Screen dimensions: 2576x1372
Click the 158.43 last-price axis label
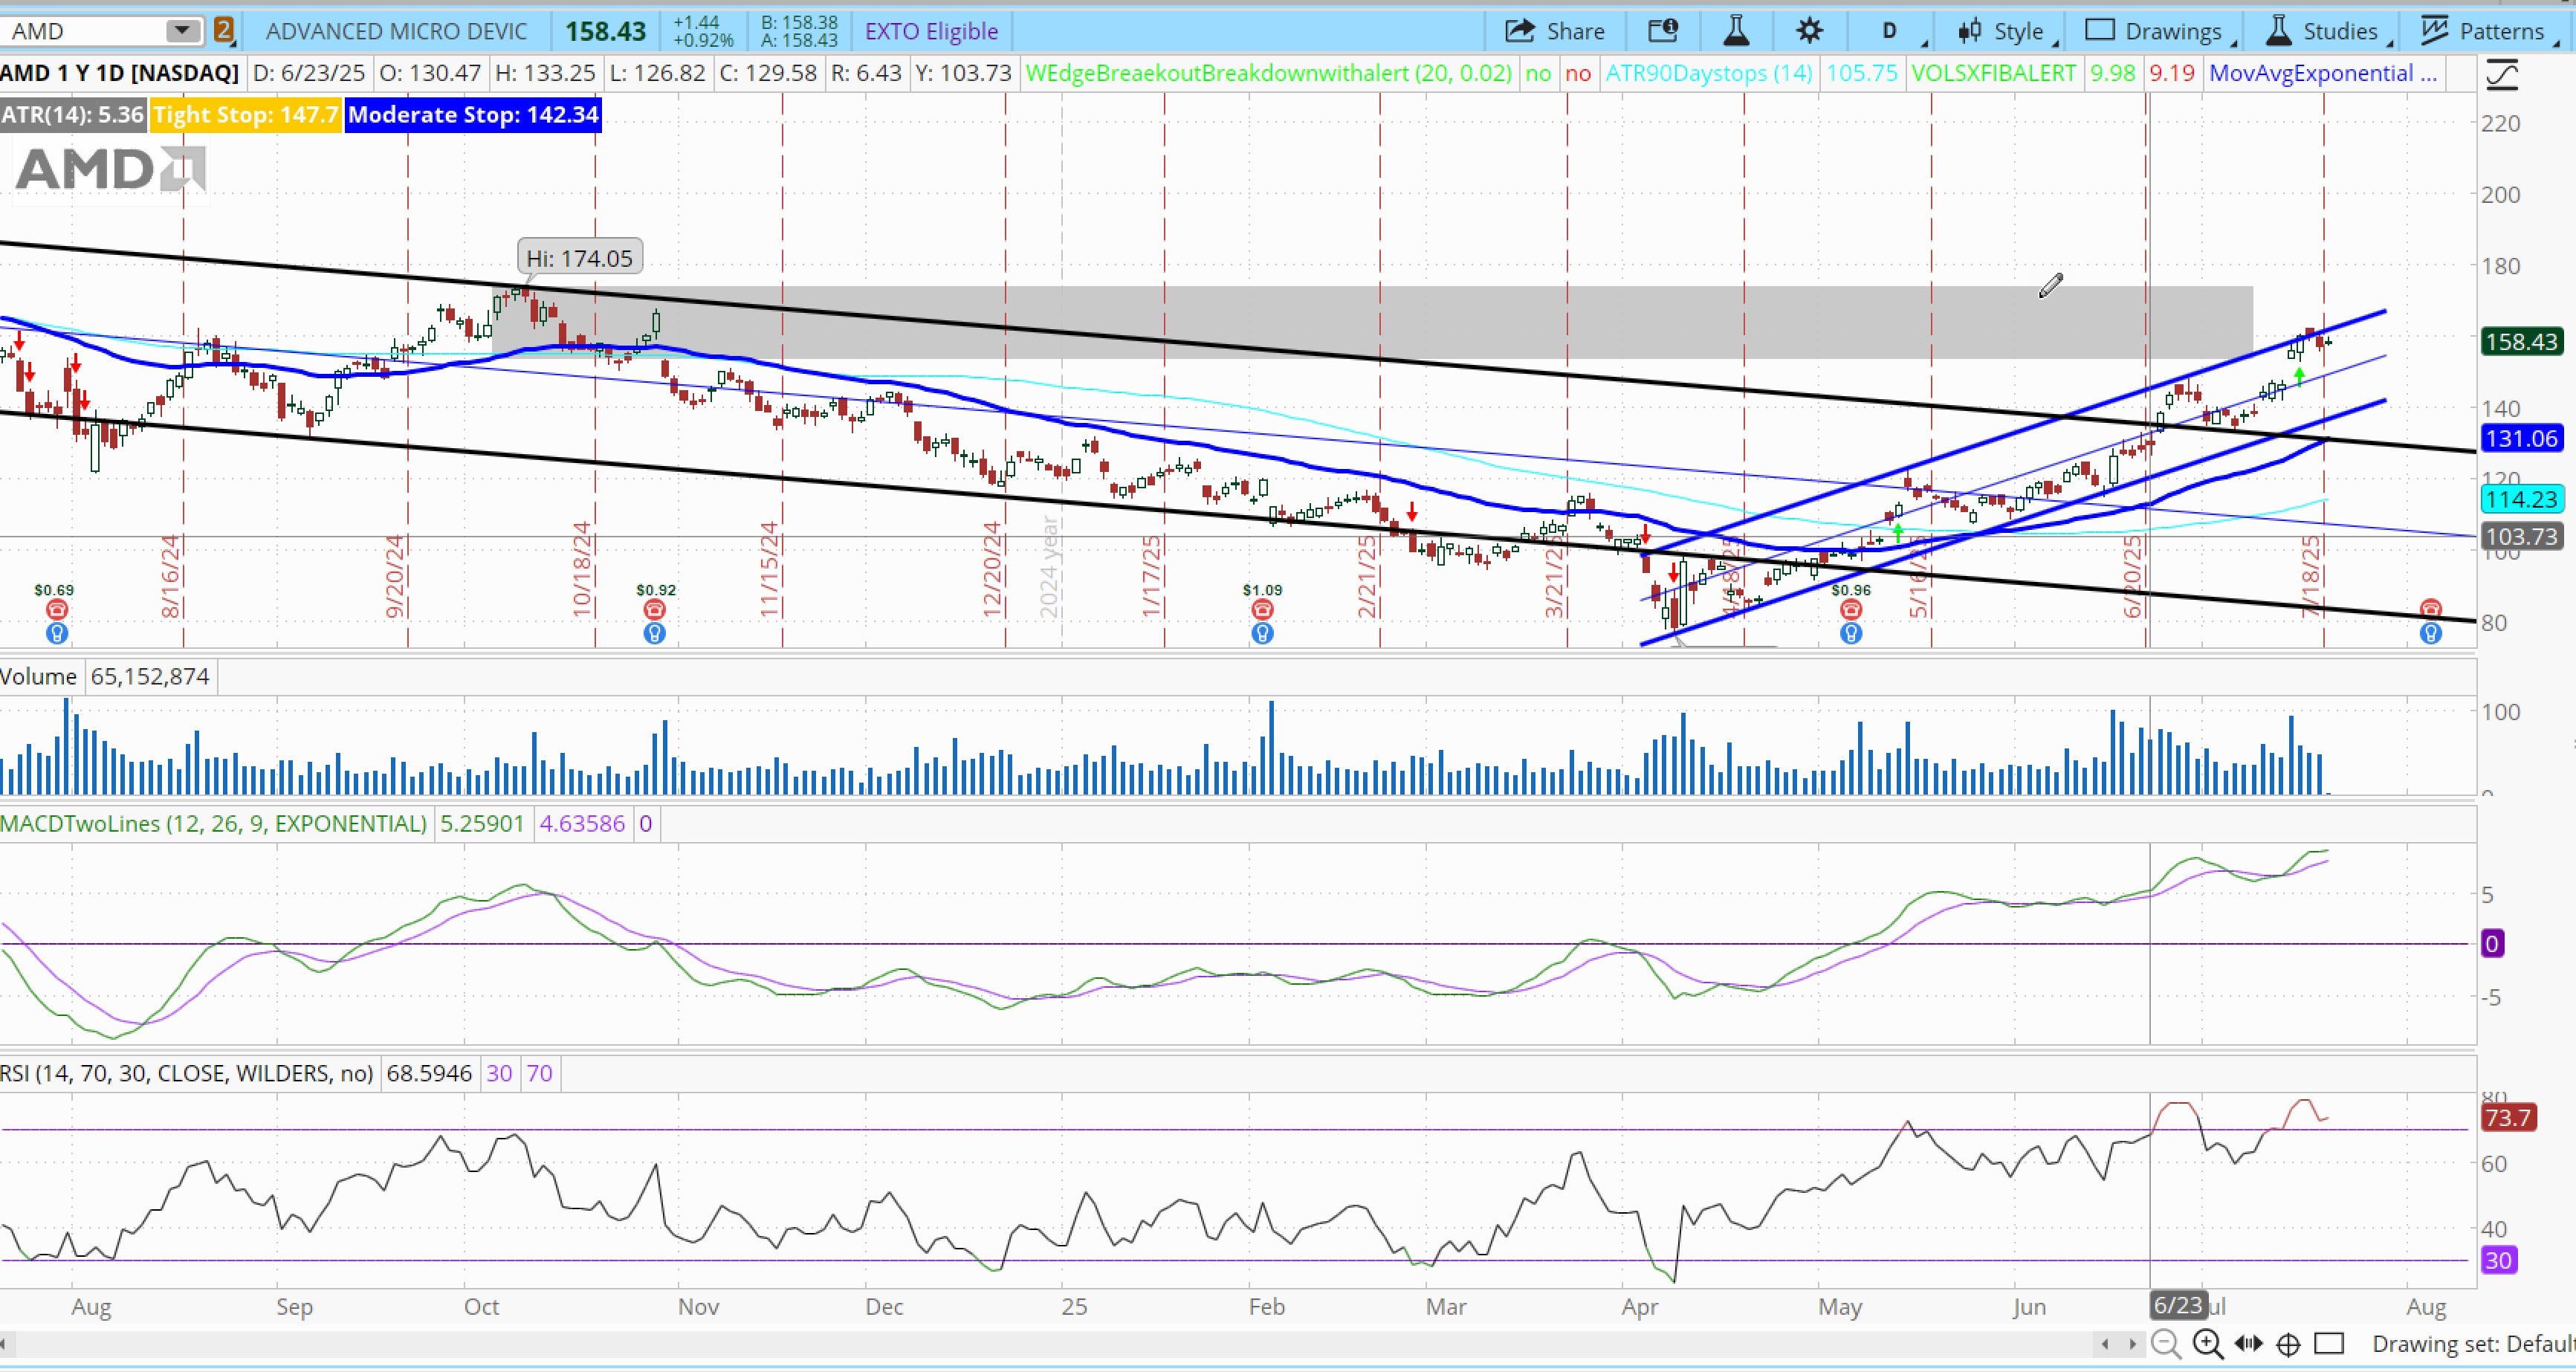(x=2520, y=342)
